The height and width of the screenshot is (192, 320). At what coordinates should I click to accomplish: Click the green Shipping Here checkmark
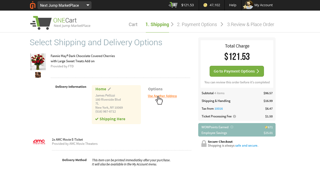click(x=97, y=119)
